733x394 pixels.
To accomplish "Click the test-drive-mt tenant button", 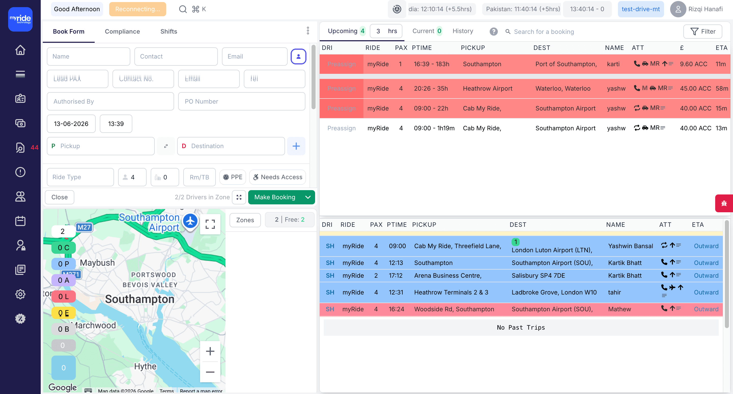I will point(640,9).
